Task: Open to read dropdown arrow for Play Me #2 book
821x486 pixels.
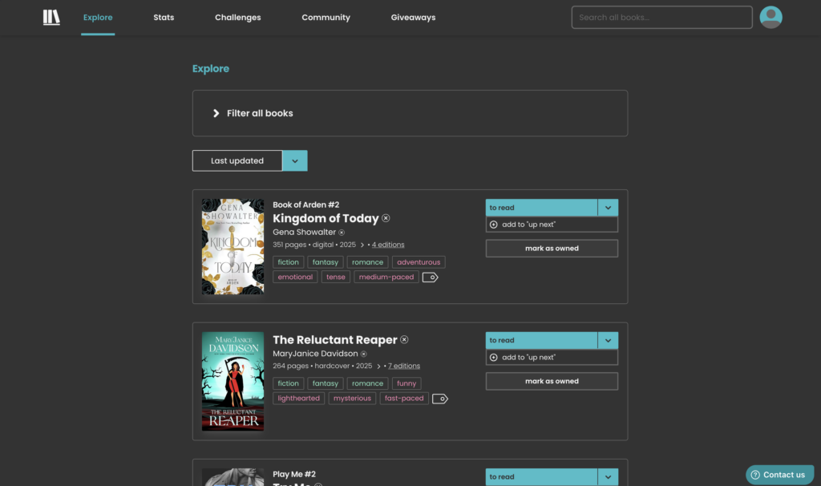Action: [x=608, y=477]
